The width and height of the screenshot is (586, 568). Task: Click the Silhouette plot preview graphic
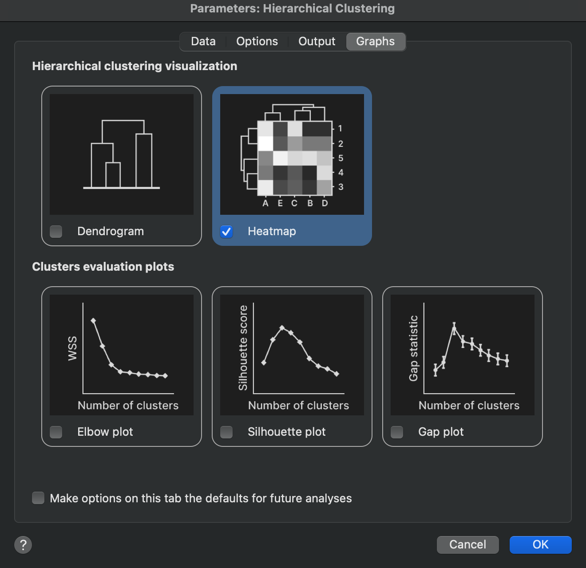(292, 355)
